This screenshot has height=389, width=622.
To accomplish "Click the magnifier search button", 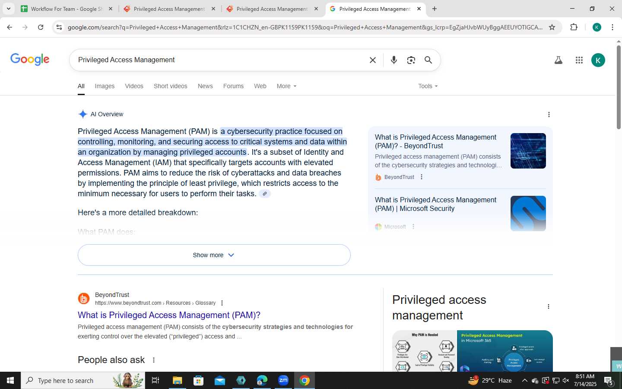I will [x=428, y=60].
